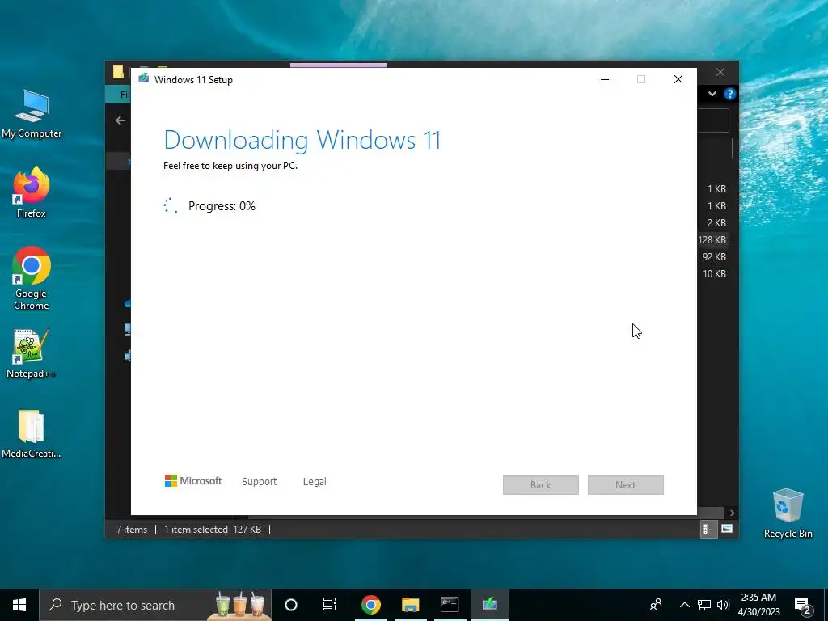Viewport: 828px width, 621px height.
Task: Open Cortana circle icon on taskbar
Action: pyautogui.click(x=291, y=605)
